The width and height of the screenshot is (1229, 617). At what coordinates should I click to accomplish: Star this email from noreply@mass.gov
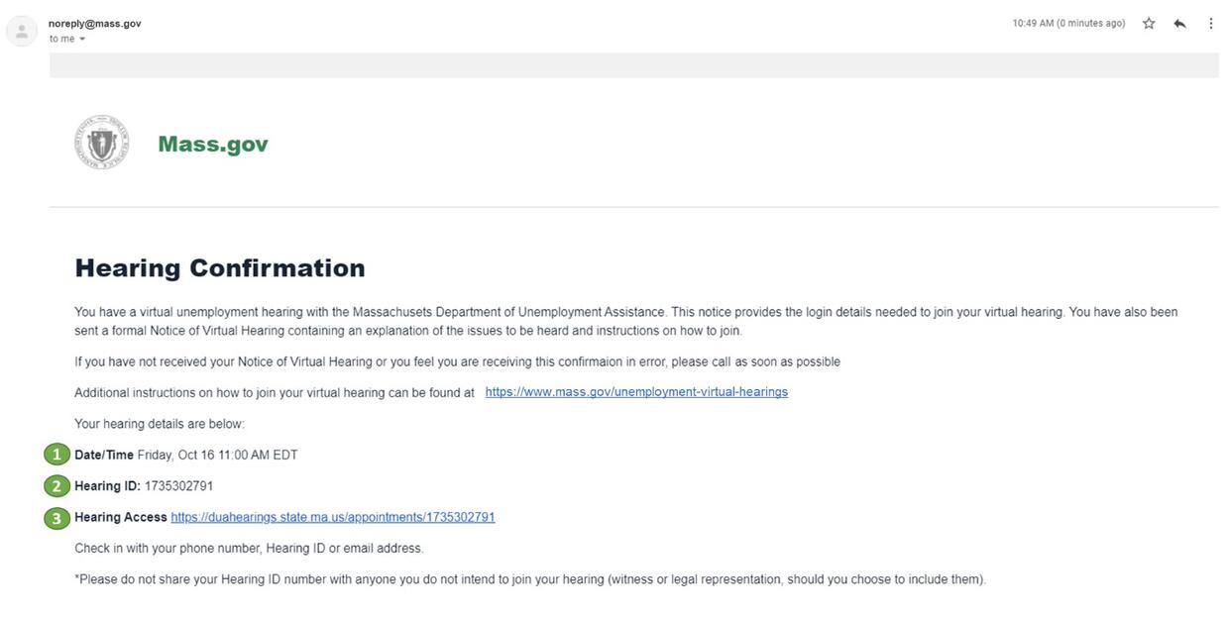(1149, 24)
